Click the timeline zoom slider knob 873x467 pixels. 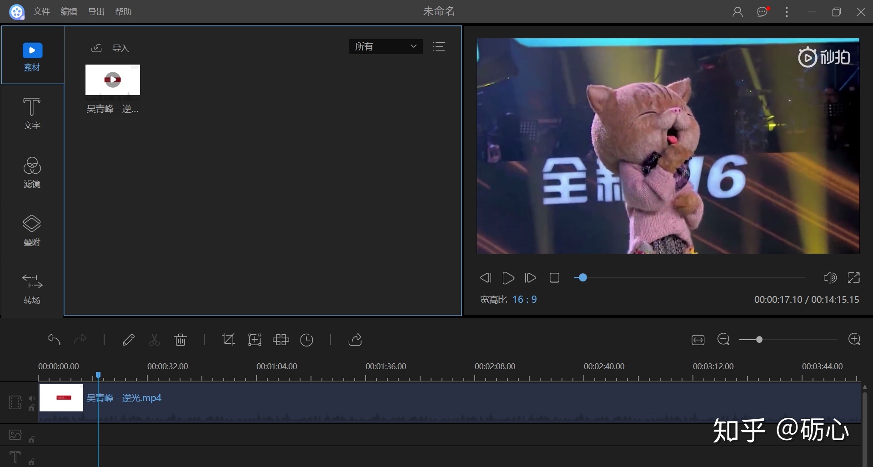(x=759, y=340)
